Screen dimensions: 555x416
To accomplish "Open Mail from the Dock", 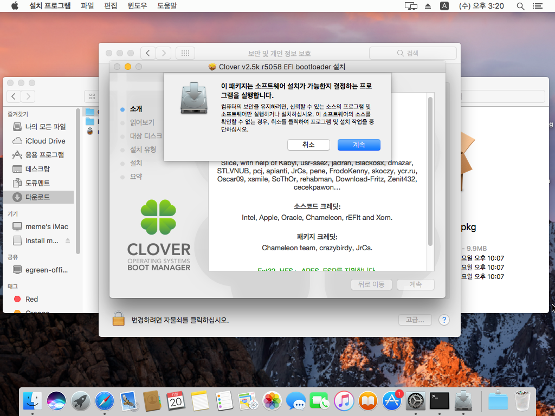I will (128, 401).
